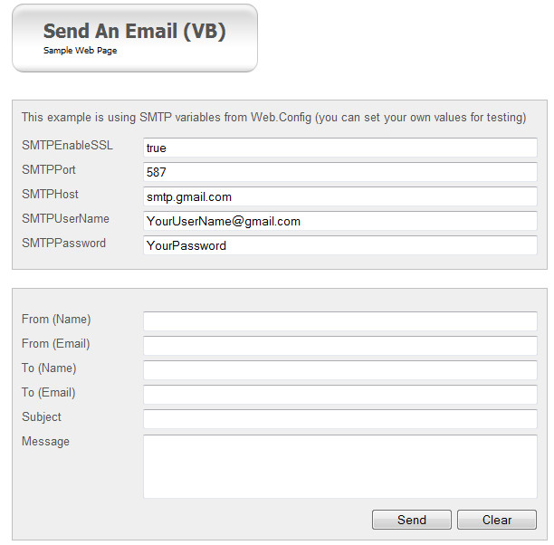Viewport: 554px width, 545px height.
Task: Select the SMTPHost field with smtp.gmail.com
Action: pos(340,196)
